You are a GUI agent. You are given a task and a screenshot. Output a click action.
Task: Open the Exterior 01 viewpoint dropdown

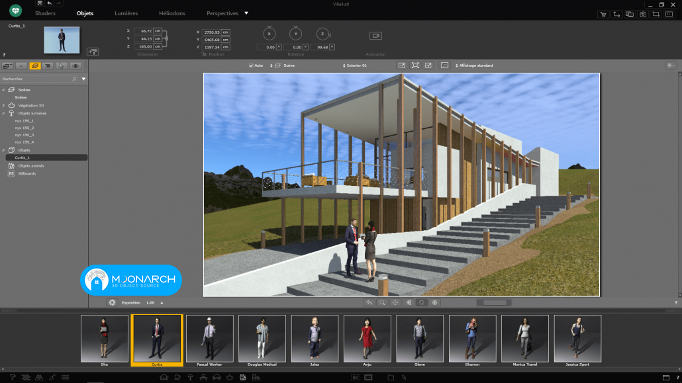pos(355,65)
